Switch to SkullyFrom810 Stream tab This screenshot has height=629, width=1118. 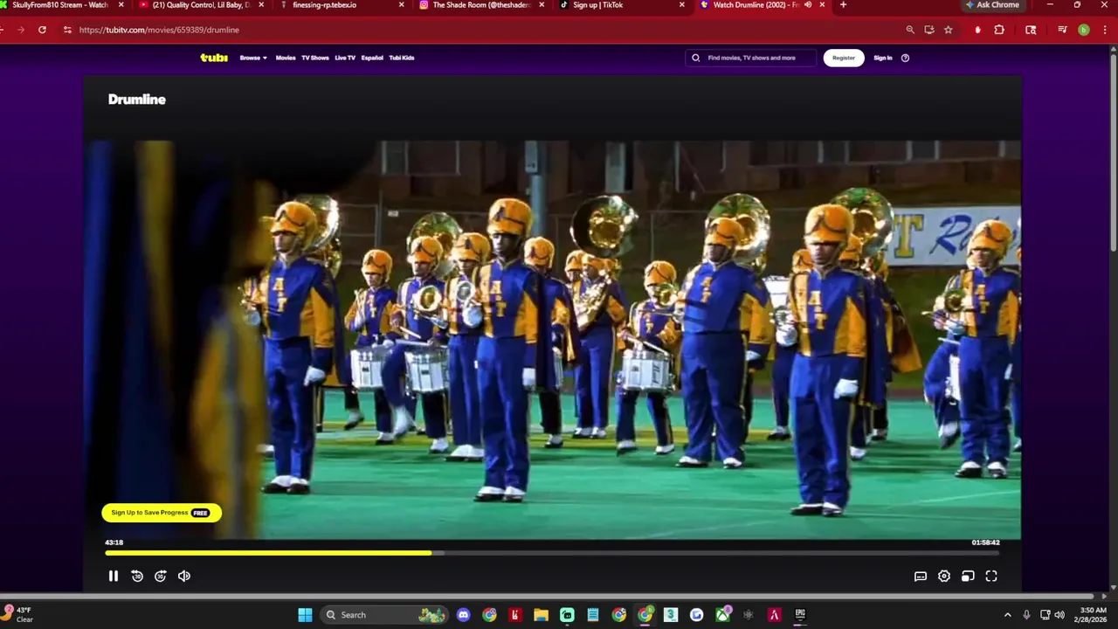click(59, 5)
